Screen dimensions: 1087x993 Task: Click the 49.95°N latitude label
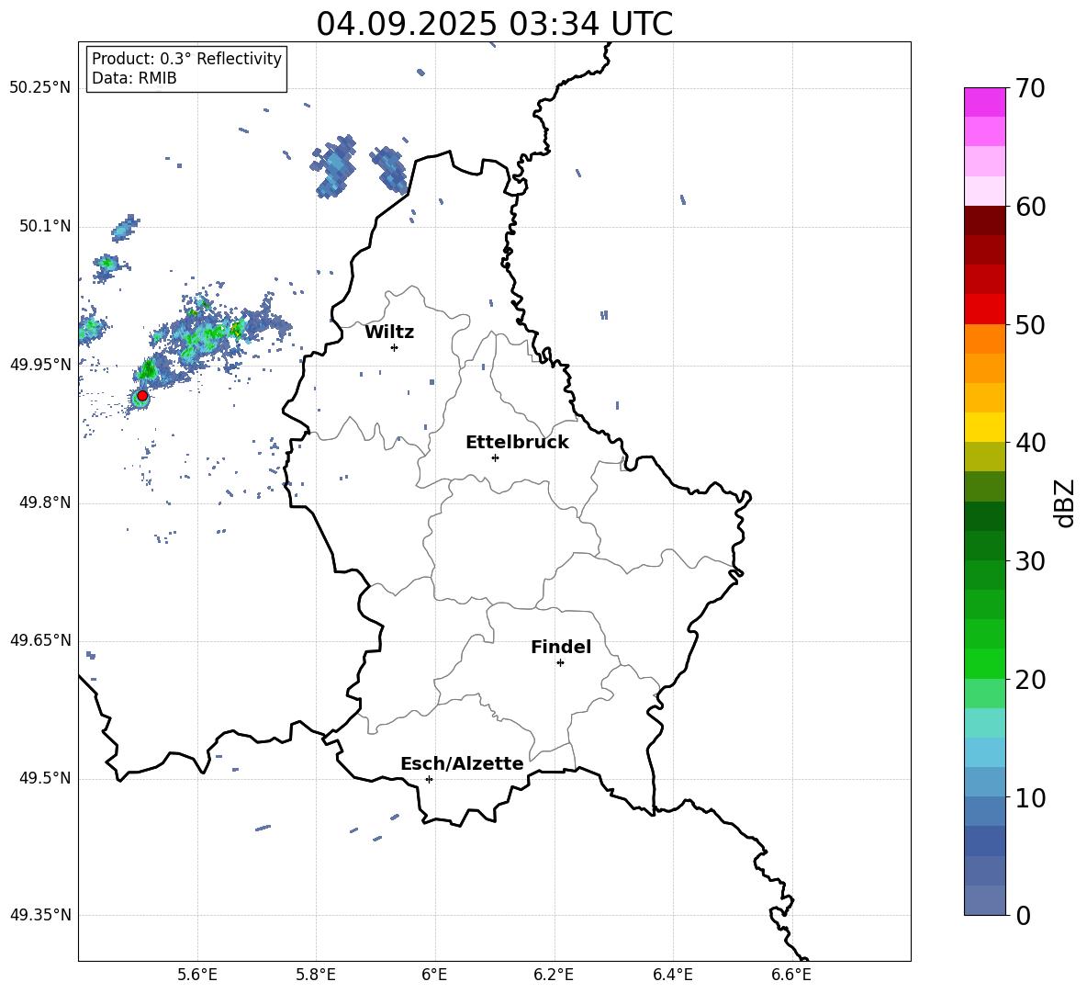coord(40,364)
